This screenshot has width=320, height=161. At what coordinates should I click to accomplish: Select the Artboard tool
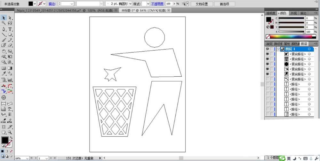(x=4, y=127)
